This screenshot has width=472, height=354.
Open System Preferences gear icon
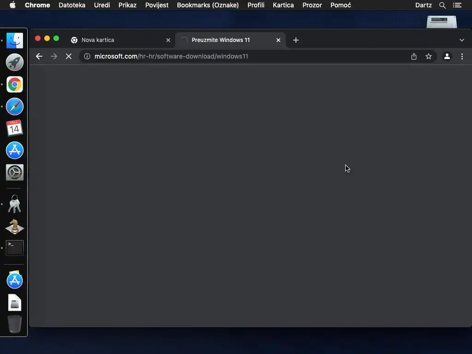(x=14, y=172)
